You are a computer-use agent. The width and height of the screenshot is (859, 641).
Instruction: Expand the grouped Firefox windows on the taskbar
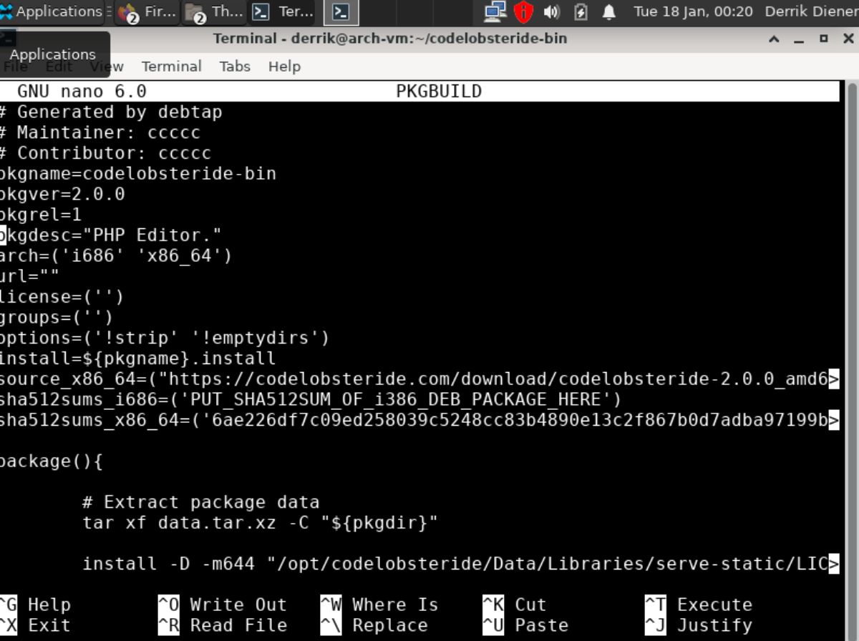click(147, 11)
